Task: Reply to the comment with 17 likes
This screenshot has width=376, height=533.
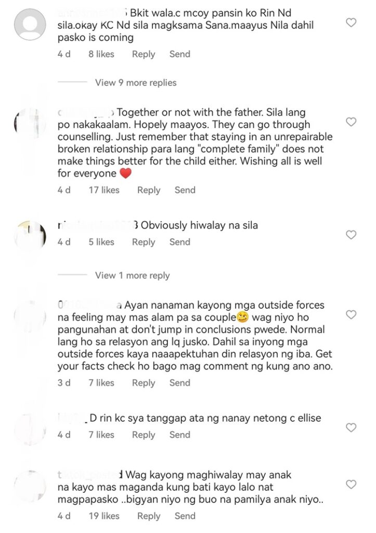Action: pyautogui.click(x=148, y=191)
